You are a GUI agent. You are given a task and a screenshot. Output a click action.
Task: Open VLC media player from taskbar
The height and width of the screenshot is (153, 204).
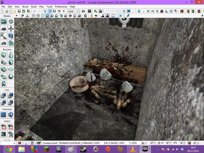pos(133,149)
